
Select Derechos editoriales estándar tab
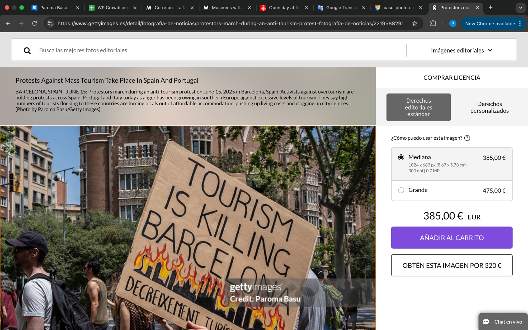point(418,107)
